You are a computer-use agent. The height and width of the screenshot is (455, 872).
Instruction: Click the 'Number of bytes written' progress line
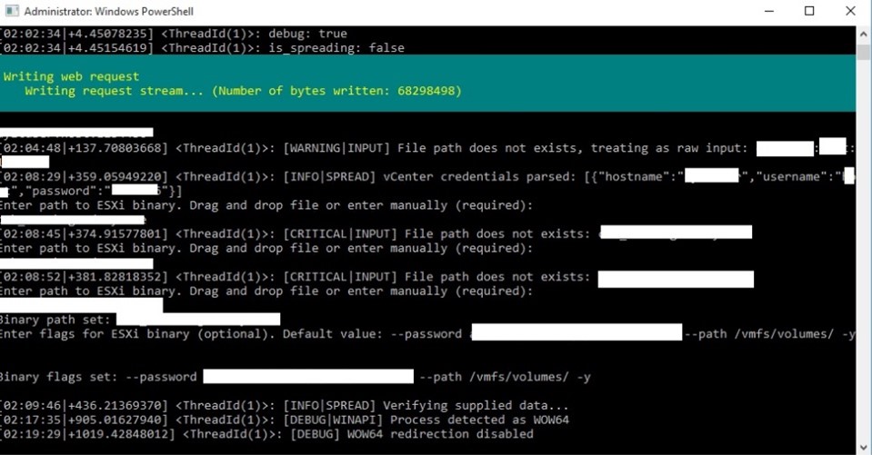(x=244, y=92)
